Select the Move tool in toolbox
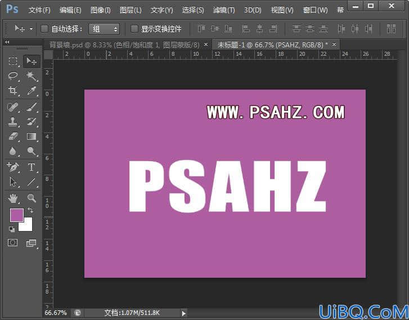Screen dimensions: 409x320 pyautogui.click(x=32, y=61)
